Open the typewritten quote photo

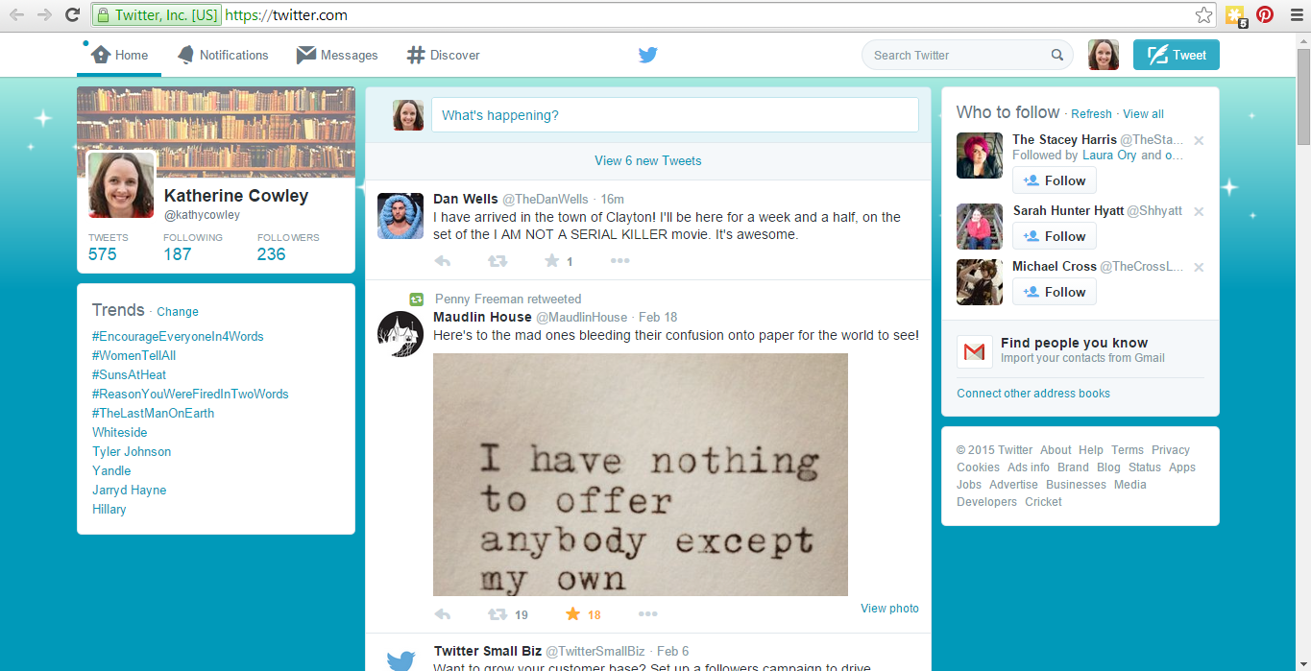coord(641,474)
